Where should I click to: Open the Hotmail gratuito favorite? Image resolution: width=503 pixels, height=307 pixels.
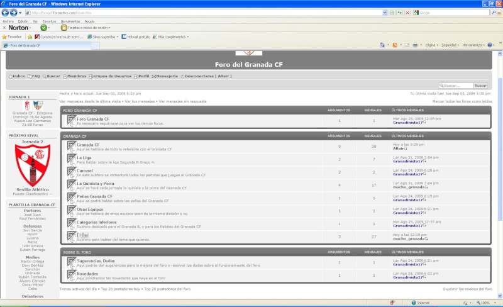tap(136, 36)
